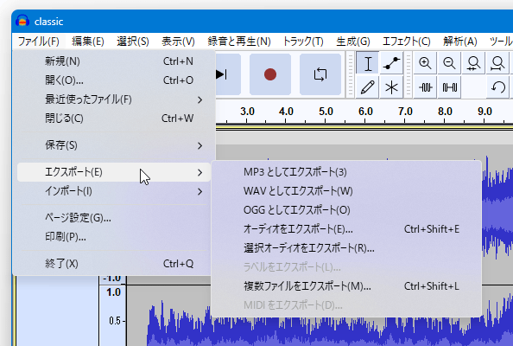Image resolution: width=513 pixels, height=346 pixels.
Task: Click the Undo arrow icon
Action: (497, 87)
